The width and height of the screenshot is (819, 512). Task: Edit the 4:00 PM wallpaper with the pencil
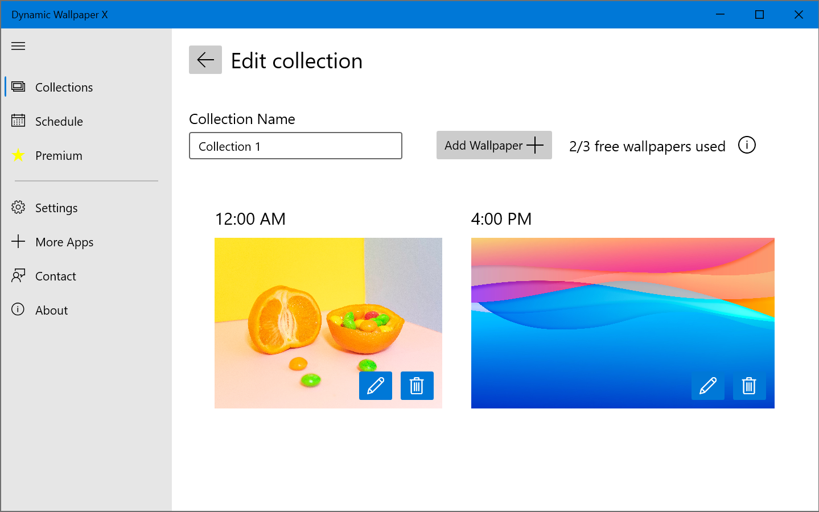[x=707, y=386]
